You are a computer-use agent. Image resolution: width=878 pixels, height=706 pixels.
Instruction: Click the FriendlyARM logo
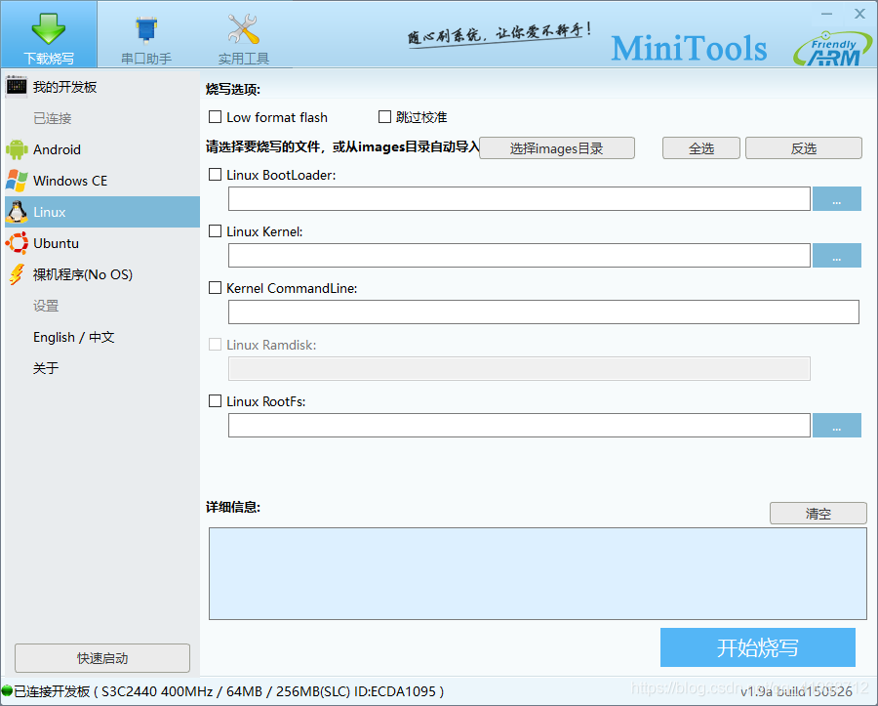click(x=833, y=49)
